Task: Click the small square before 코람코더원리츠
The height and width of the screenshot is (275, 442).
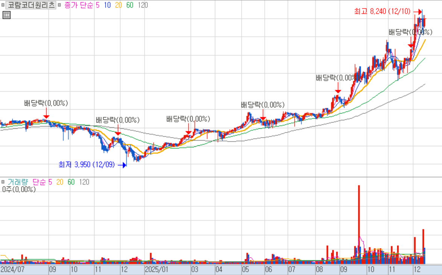Action: coord(3,5)
